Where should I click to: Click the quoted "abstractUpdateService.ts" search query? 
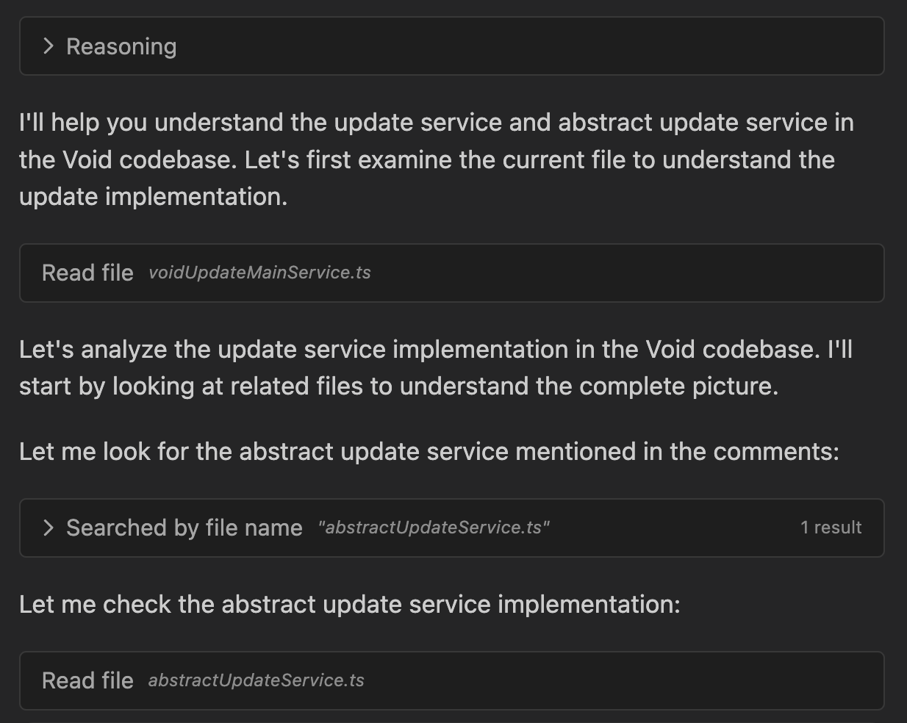pos(434,528)
